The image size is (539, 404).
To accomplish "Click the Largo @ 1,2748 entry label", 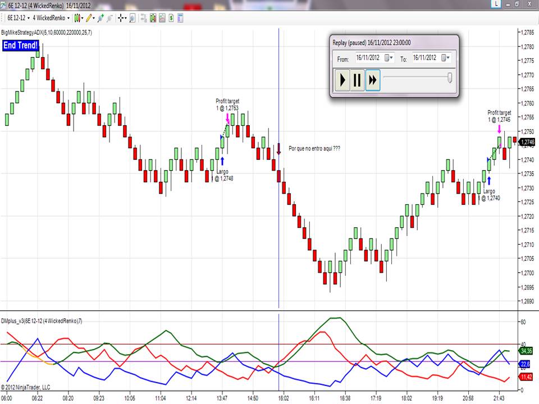I will pyautogui.click(x=223, y=175).
